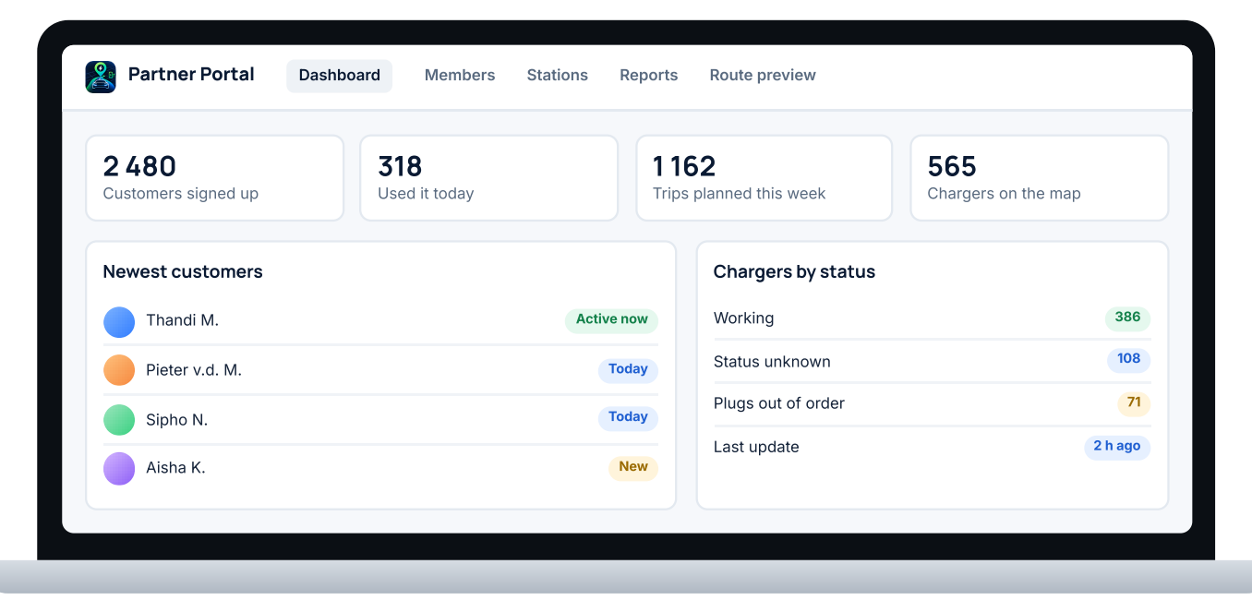Click Aisha K.'s purple avatar
The width and height of the screenshot is (1252, 600).
pyautogui.click(x=119, y=468)
